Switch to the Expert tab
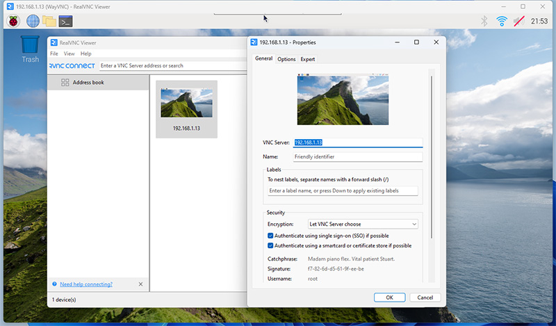 (x=308, y=59)
